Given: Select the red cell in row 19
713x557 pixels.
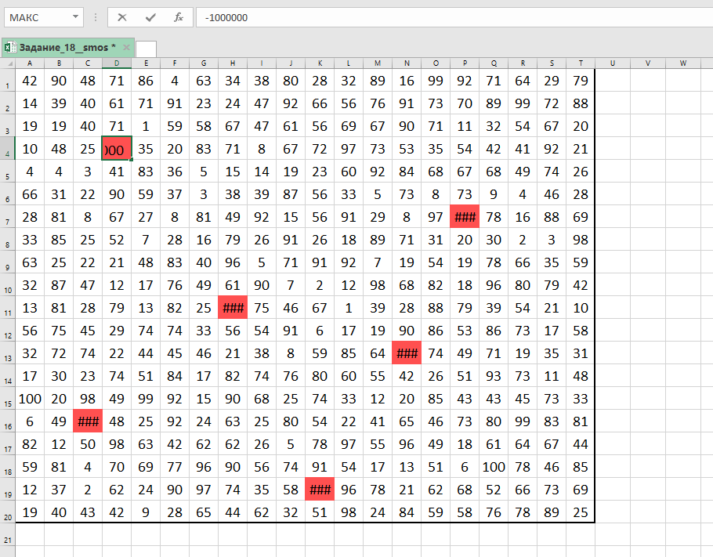Looking at the screenshot, I should tap(320, 489).
